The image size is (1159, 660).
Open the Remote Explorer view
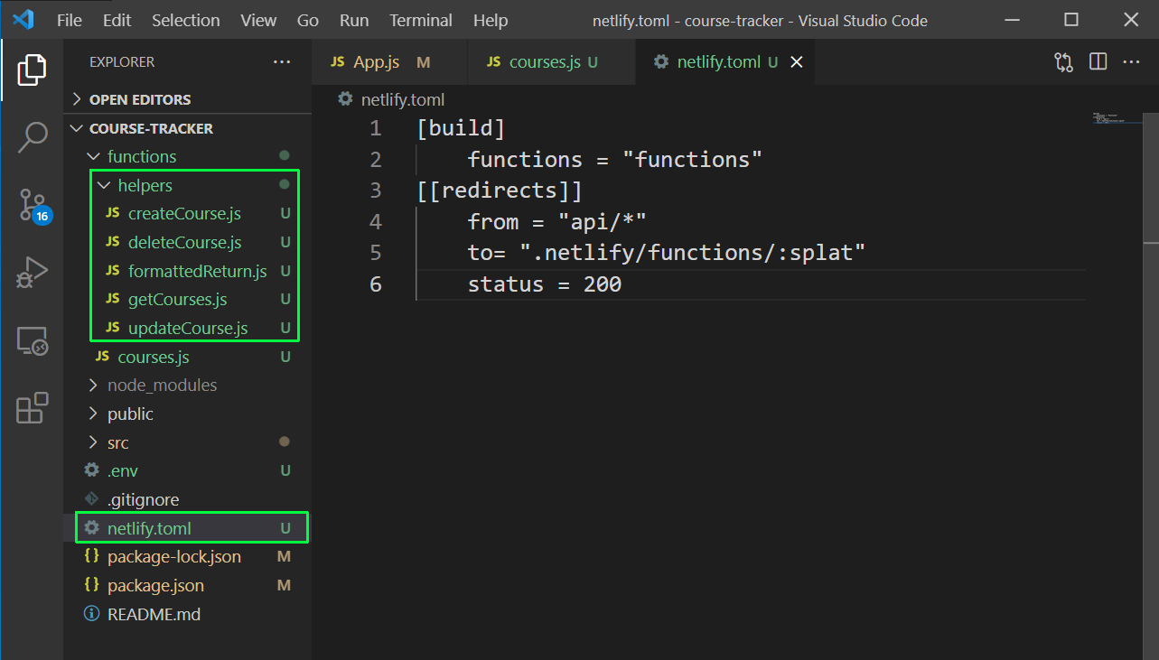point(32,340)
